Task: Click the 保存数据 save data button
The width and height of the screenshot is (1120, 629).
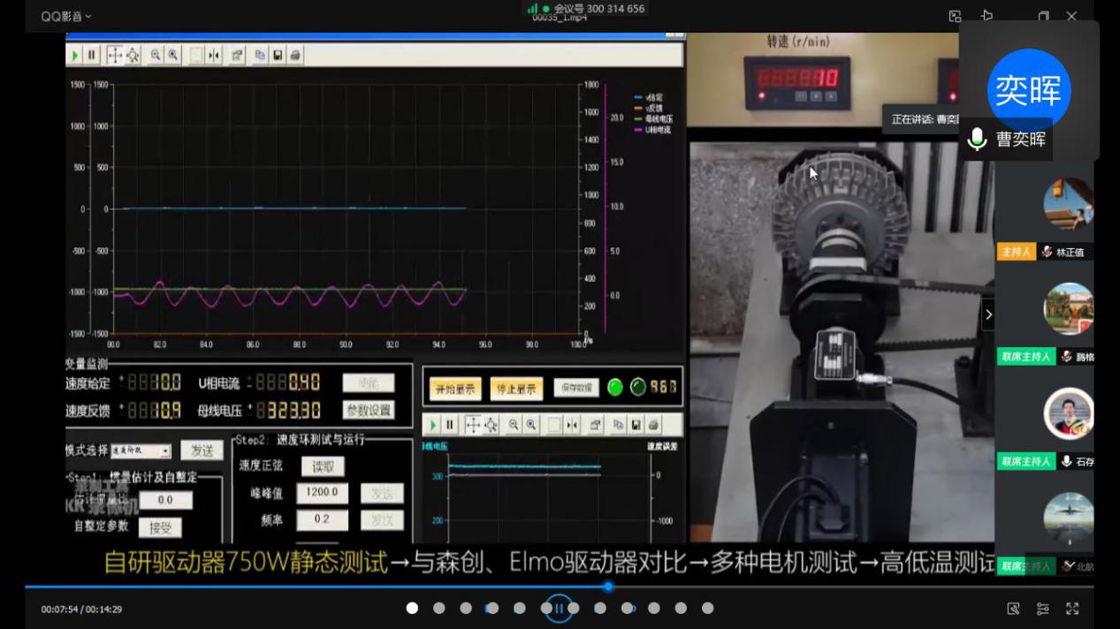Action: pos(576,387)
